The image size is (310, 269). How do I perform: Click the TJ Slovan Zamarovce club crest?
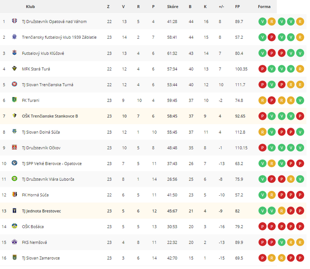coord(14,258)
